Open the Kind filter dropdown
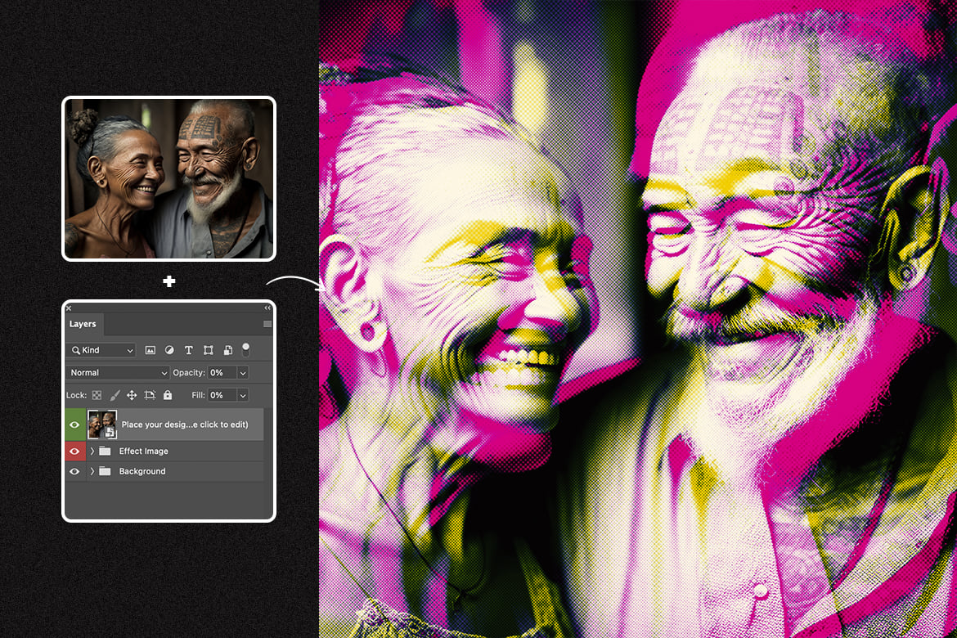This screenshot has width=957, height=638. click(x=101, y=350)
